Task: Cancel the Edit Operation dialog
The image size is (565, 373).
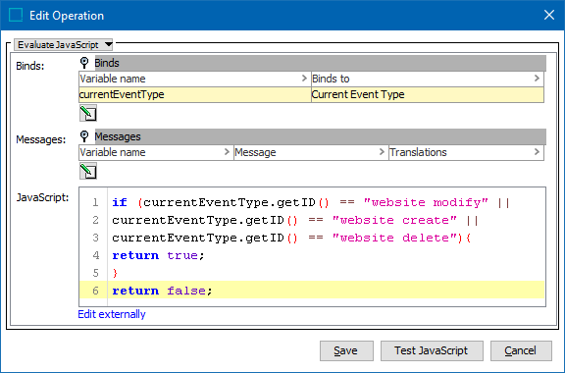Action: click(x=521, y=350)
